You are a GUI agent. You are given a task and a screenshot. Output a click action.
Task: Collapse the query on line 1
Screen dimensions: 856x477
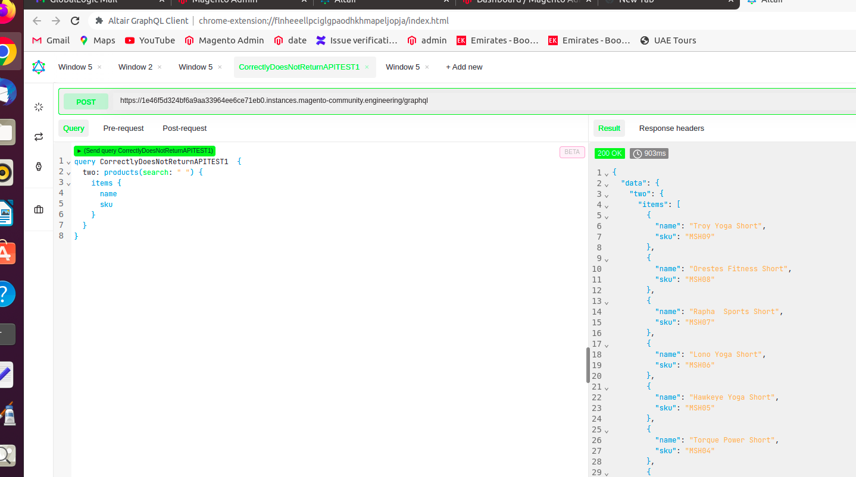pyautogui.click(x=68, y=161)
